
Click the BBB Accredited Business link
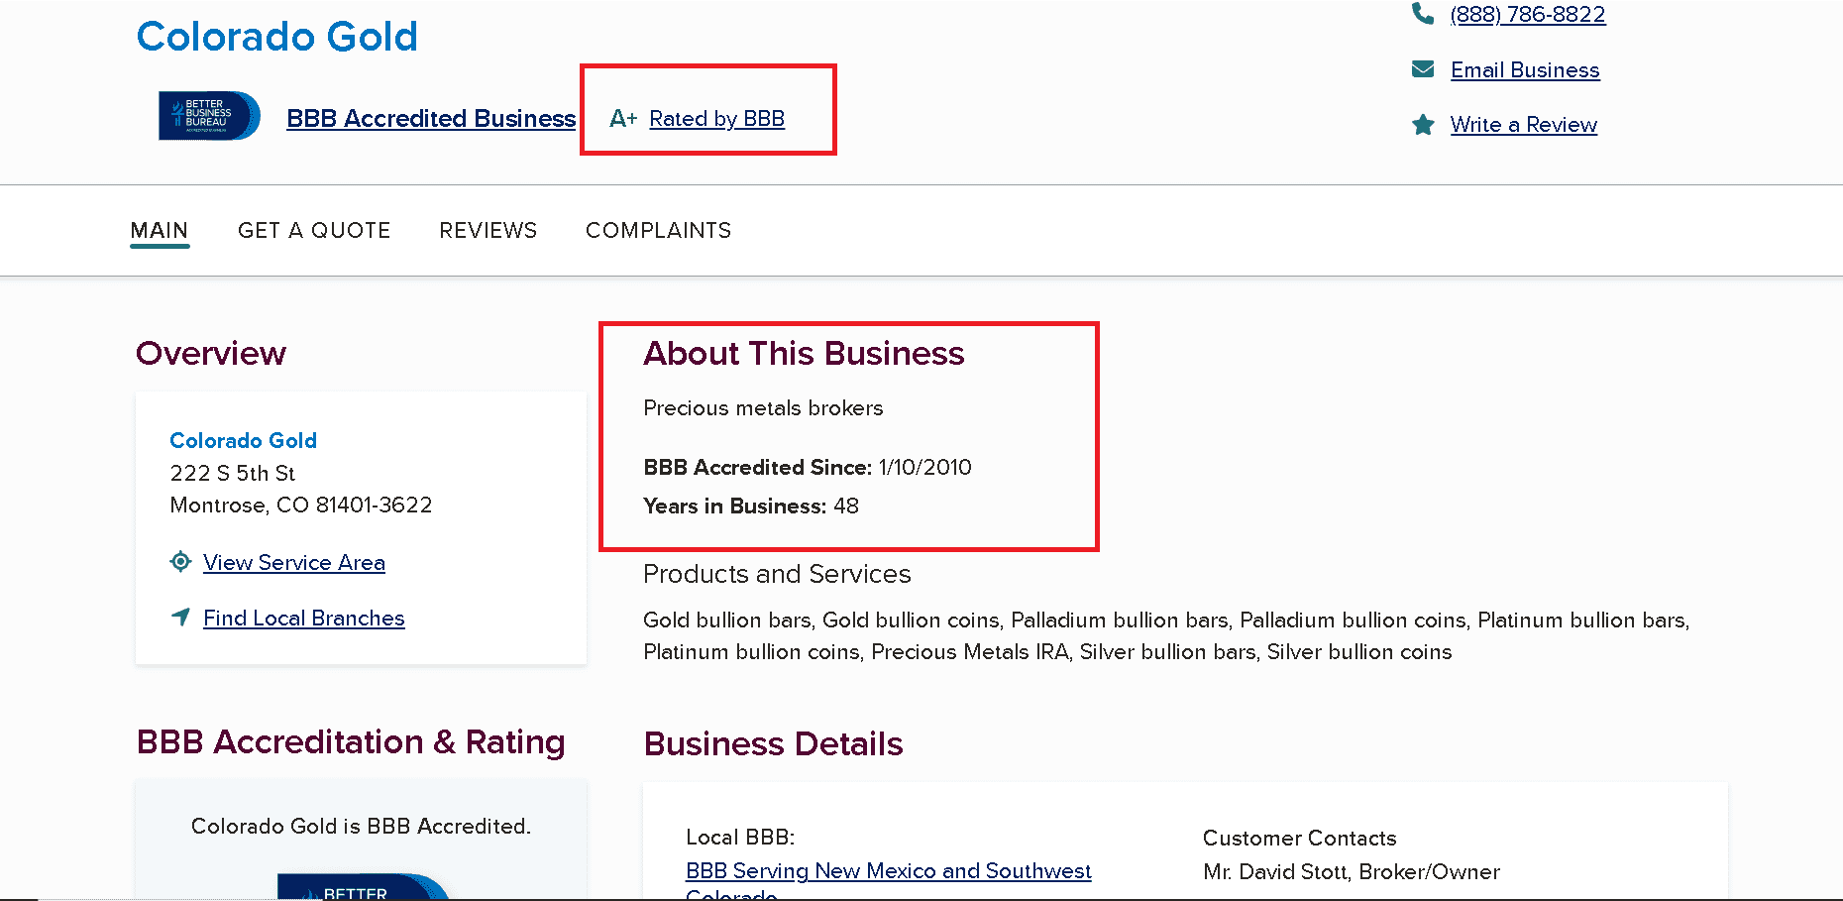coord(431,118)
